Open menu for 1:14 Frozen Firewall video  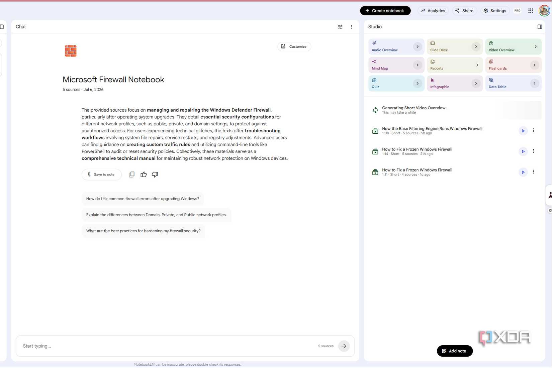533,151
